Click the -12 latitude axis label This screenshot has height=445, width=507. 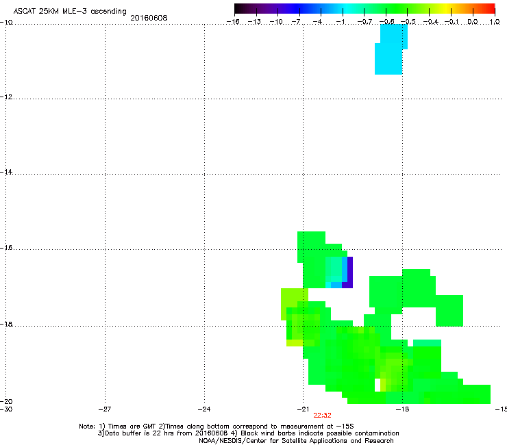[x=6, y=97]
